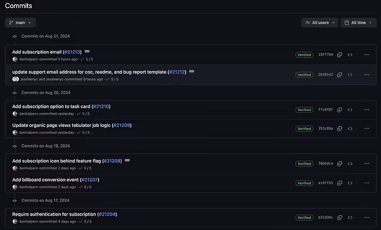
Task: Click Verified badge on commit 70d5dc4
Action: 304,164
